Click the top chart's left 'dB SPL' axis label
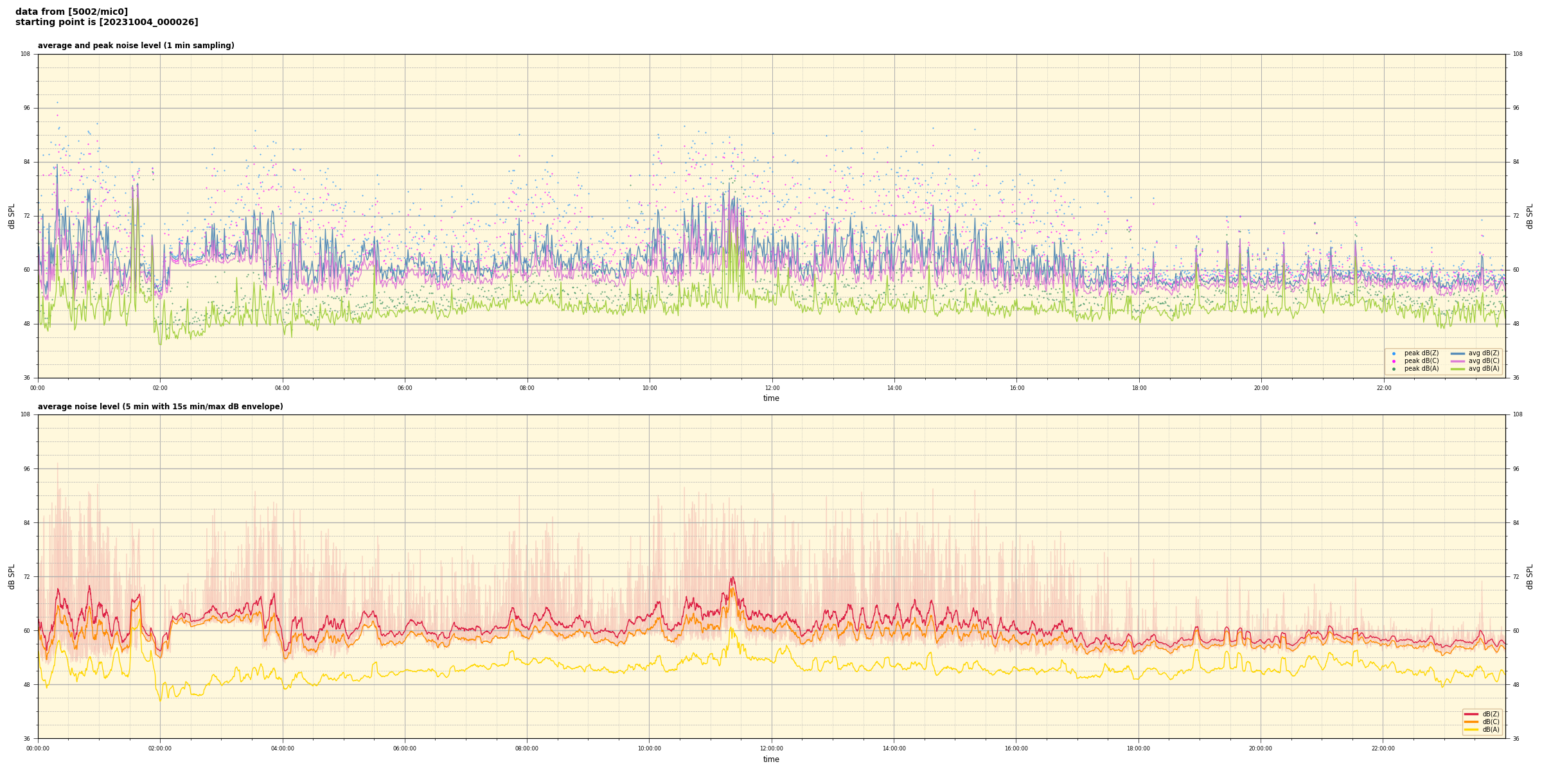The width and height of the screenshot is (1542, 771). 12,216
